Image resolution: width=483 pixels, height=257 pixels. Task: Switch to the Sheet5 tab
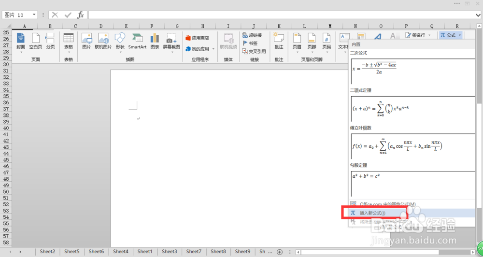(x=72, y=252)
